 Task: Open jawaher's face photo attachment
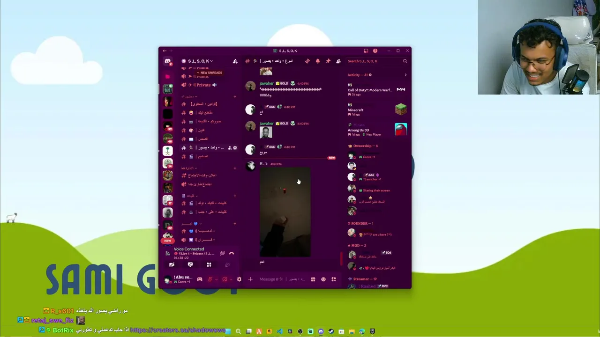tap(266, 132)
